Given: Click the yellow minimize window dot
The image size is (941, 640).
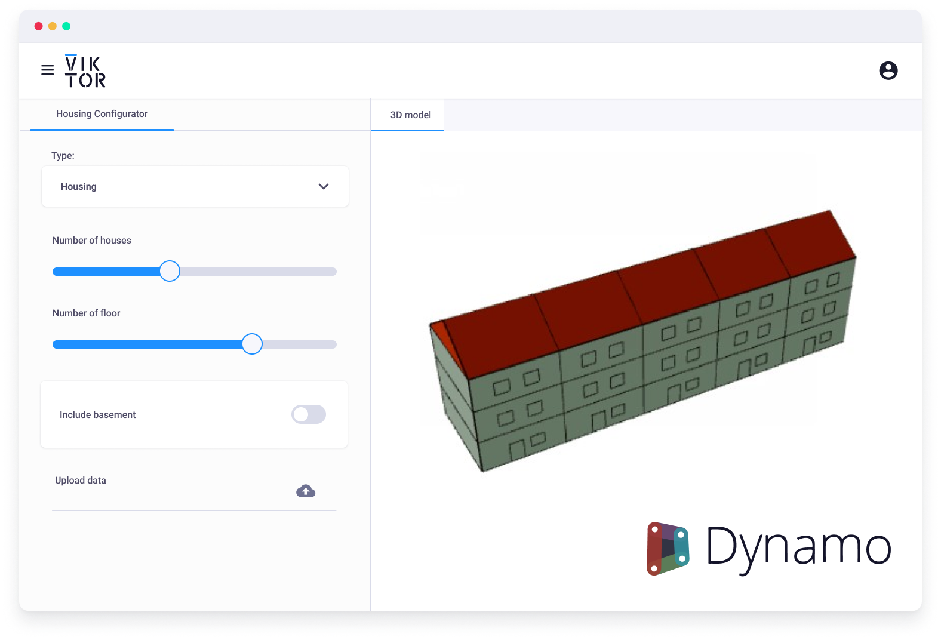Looking at the screenshot, I should pyautogui.click(x=53, y=26).
